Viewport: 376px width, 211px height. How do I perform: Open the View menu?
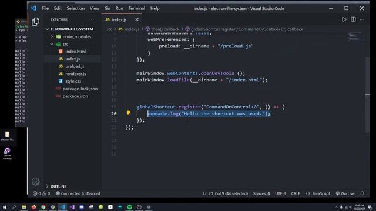95,8
